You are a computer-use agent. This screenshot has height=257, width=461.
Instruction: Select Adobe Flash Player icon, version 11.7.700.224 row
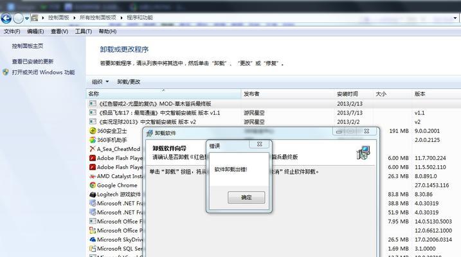point(93,158)
